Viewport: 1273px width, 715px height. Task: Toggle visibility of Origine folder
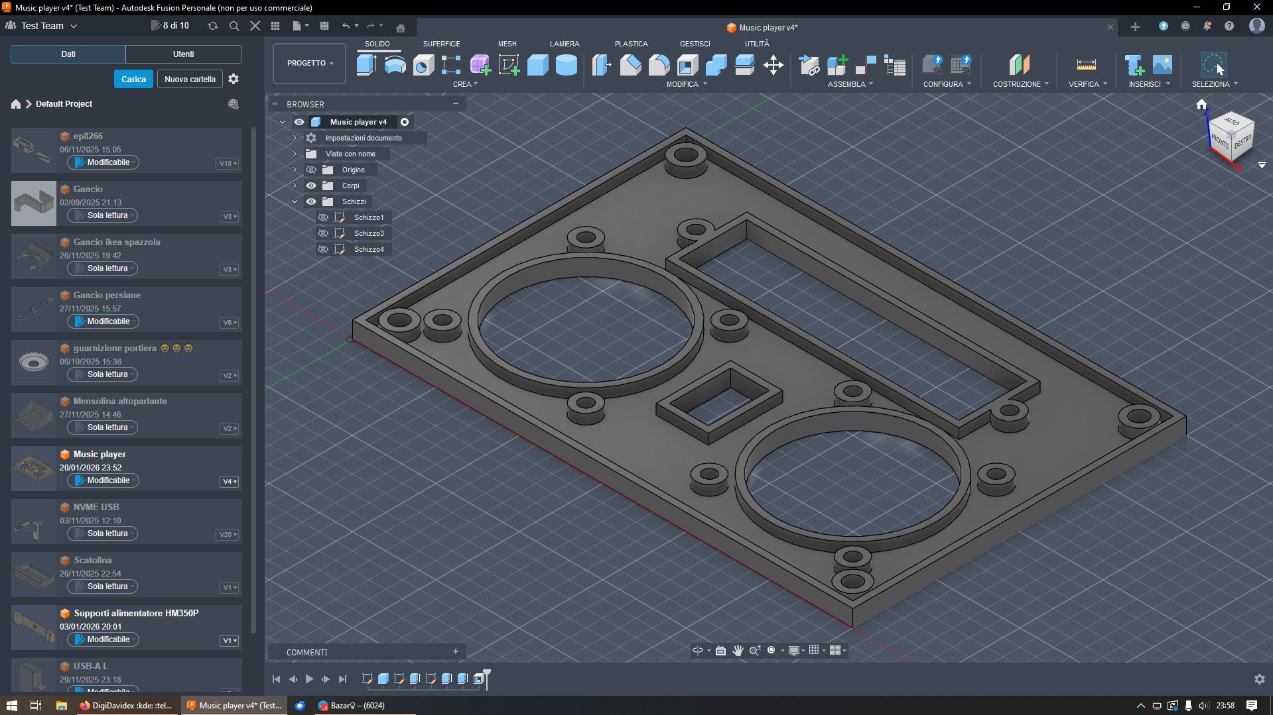[311, 170]
